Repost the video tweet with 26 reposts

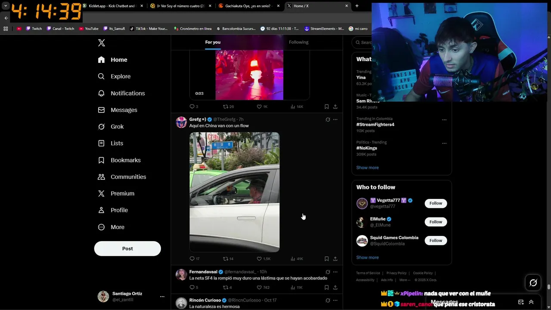coord(228,106)
